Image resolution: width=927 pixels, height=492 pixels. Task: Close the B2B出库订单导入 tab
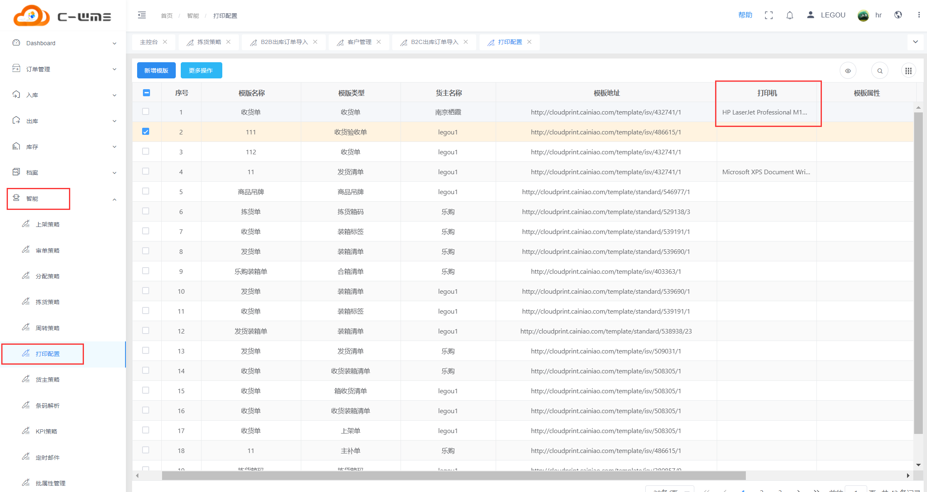pyautogui.click(x=315, y=42)
